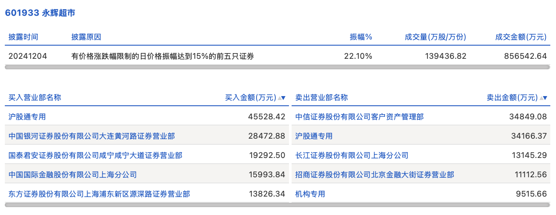Open 中信证券客户资产管理部 seller link
Image resolution: width=556 pixels, height=215 pixels.
point(360,117)
